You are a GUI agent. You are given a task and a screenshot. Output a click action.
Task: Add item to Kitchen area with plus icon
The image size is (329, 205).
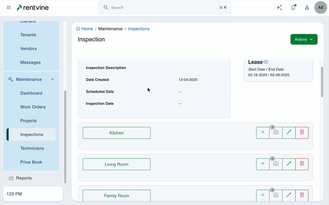tap(263, 133)
